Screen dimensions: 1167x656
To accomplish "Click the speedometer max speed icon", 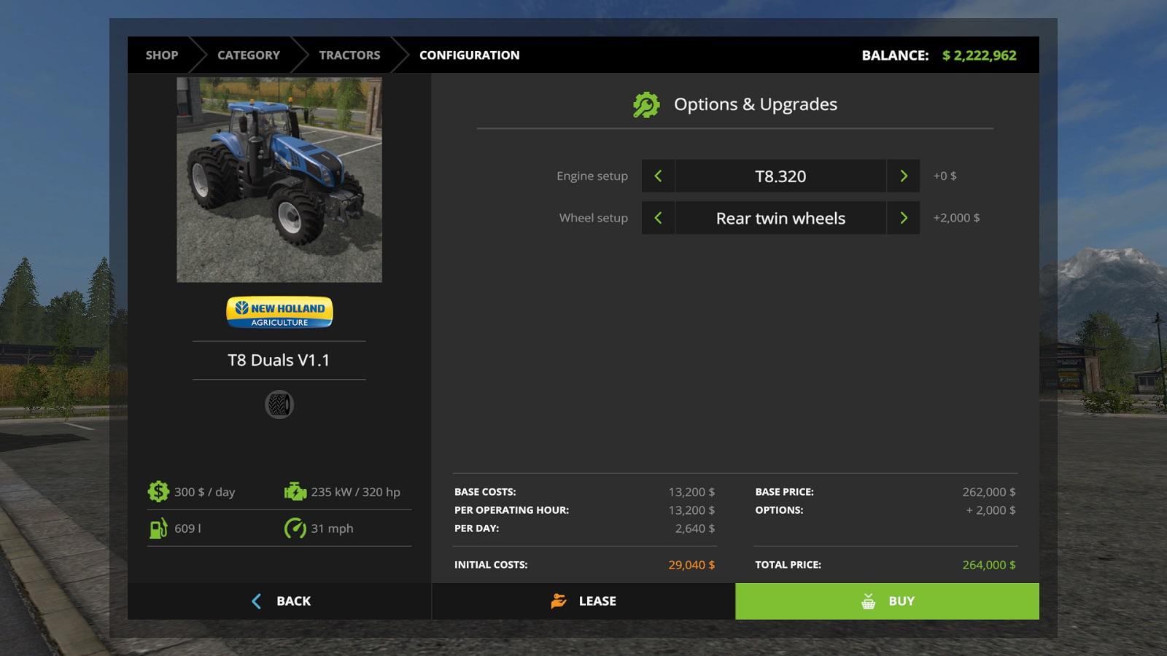I will (x=295, y=528).
